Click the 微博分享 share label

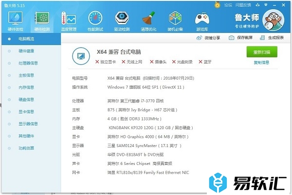coord(212,38)
